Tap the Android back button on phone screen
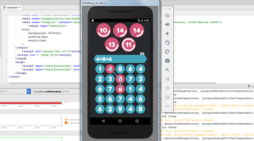 pos(103,121)
